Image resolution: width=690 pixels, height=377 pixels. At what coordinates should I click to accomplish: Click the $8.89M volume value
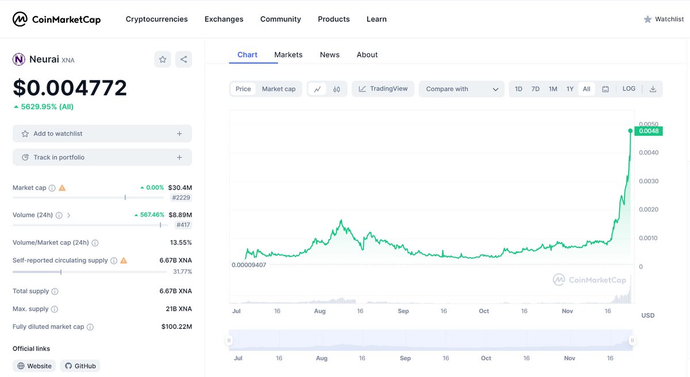[x=180, y=216]
